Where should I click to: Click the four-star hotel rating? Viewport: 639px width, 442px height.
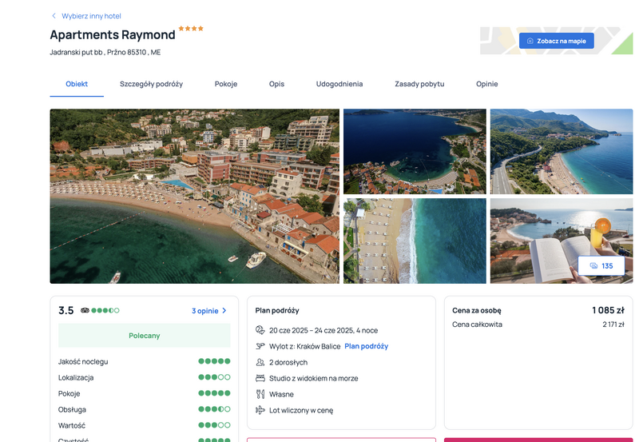(x=191, y=29)
